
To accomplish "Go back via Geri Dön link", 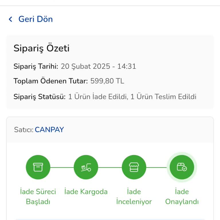I will pos(36,19).
